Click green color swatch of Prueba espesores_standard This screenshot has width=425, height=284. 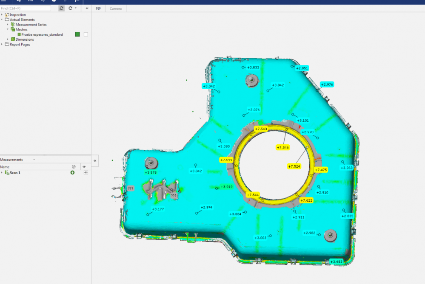[x=77, y=34]
